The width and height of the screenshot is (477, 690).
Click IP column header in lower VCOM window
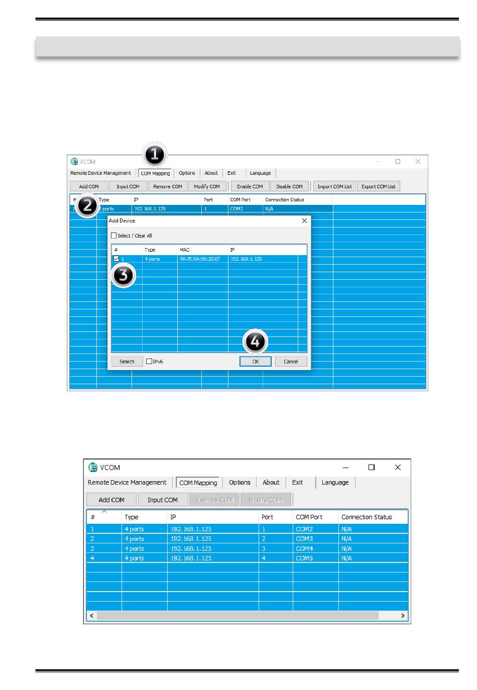point(213,517)
